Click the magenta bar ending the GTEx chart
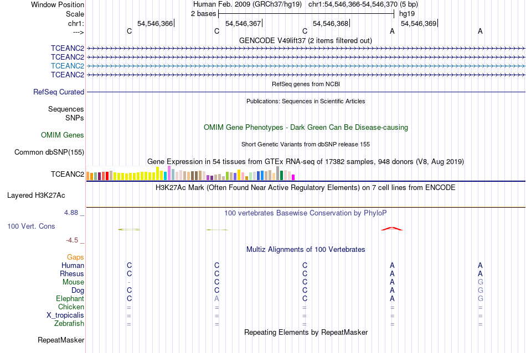The image size is (526, 353). point(293,177)
